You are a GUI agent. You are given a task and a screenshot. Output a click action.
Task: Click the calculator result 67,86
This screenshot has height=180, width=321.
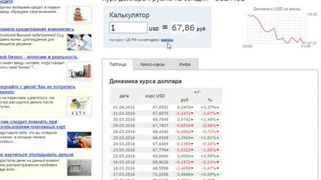pyautogui.click(x=183, y=27)
